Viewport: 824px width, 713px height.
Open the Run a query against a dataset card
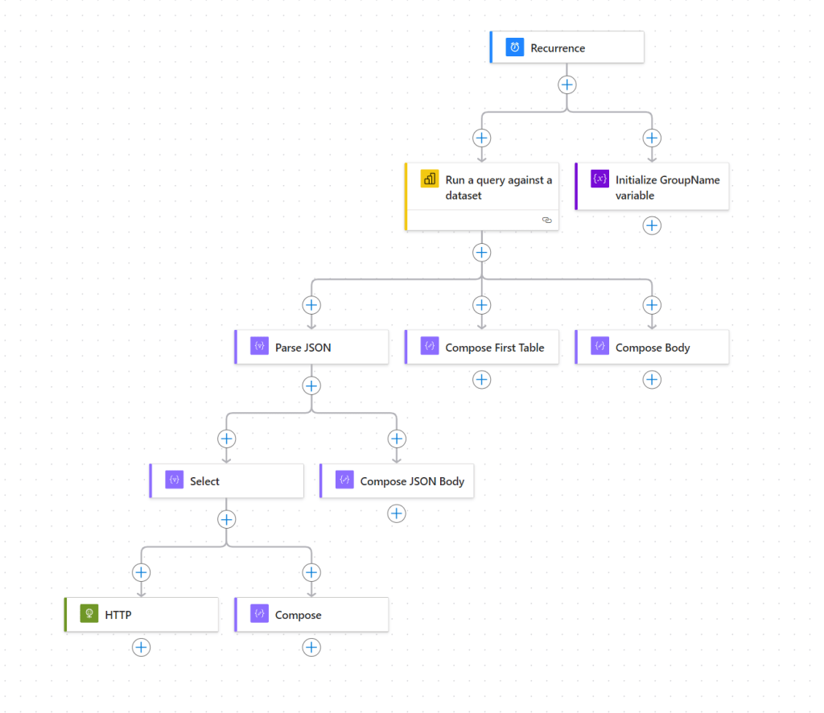point(491,188)
